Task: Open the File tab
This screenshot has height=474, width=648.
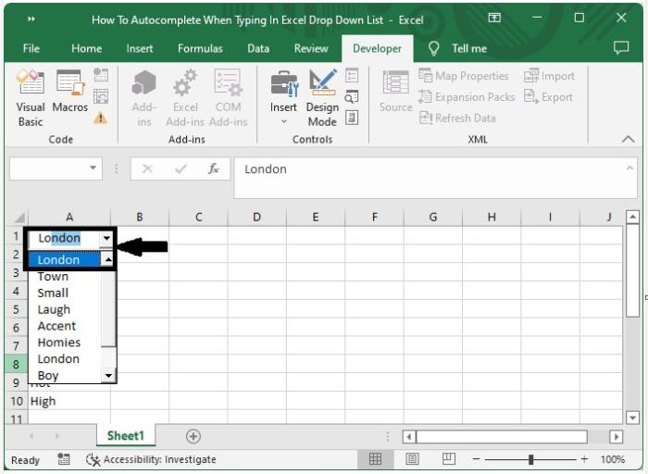Action: click(x=31, y=48)
